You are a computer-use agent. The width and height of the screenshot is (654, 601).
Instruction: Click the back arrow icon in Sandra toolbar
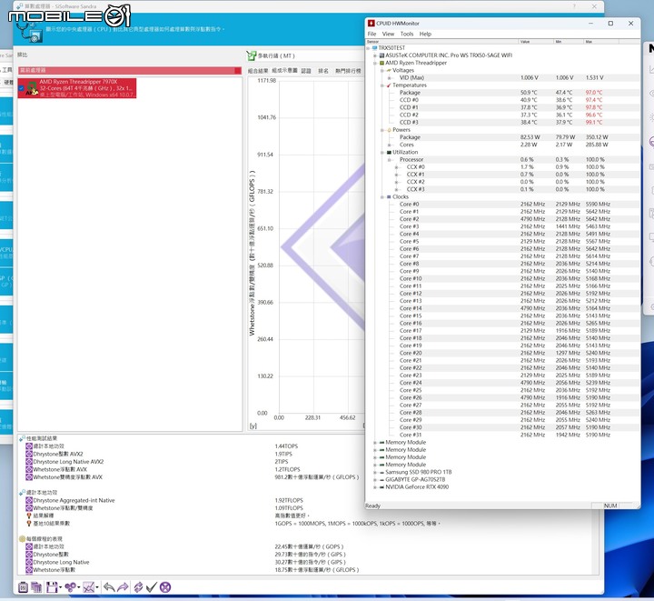coord(109,587)
